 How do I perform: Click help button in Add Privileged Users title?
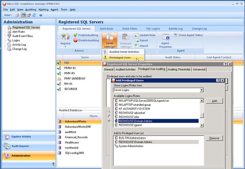[x=218, y=80]
